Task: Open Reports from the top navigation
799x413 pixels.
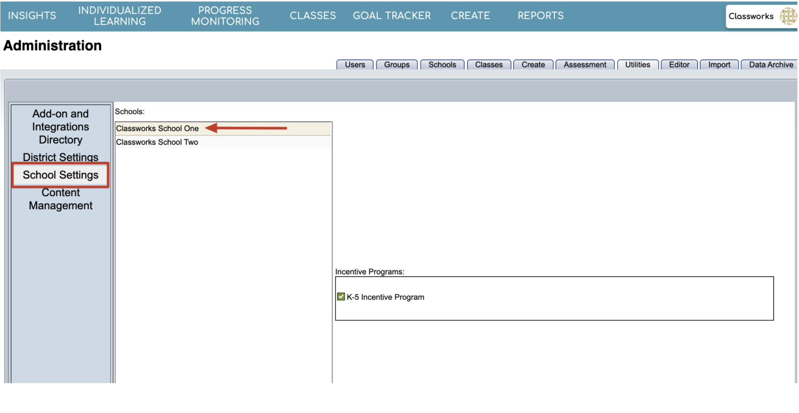Action: pos(540,16)
